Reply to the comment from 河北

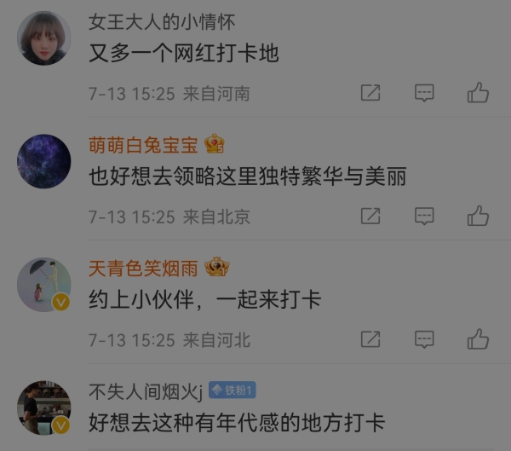point(424,339)
